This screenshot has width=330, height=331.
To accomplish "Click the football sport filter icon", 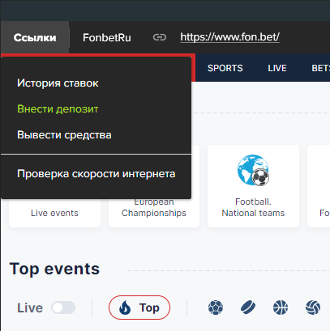I will tap(216, 308).
